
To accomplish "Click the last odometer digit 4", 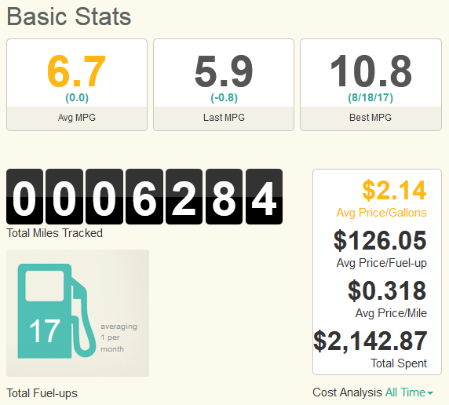I will point(264,197).
